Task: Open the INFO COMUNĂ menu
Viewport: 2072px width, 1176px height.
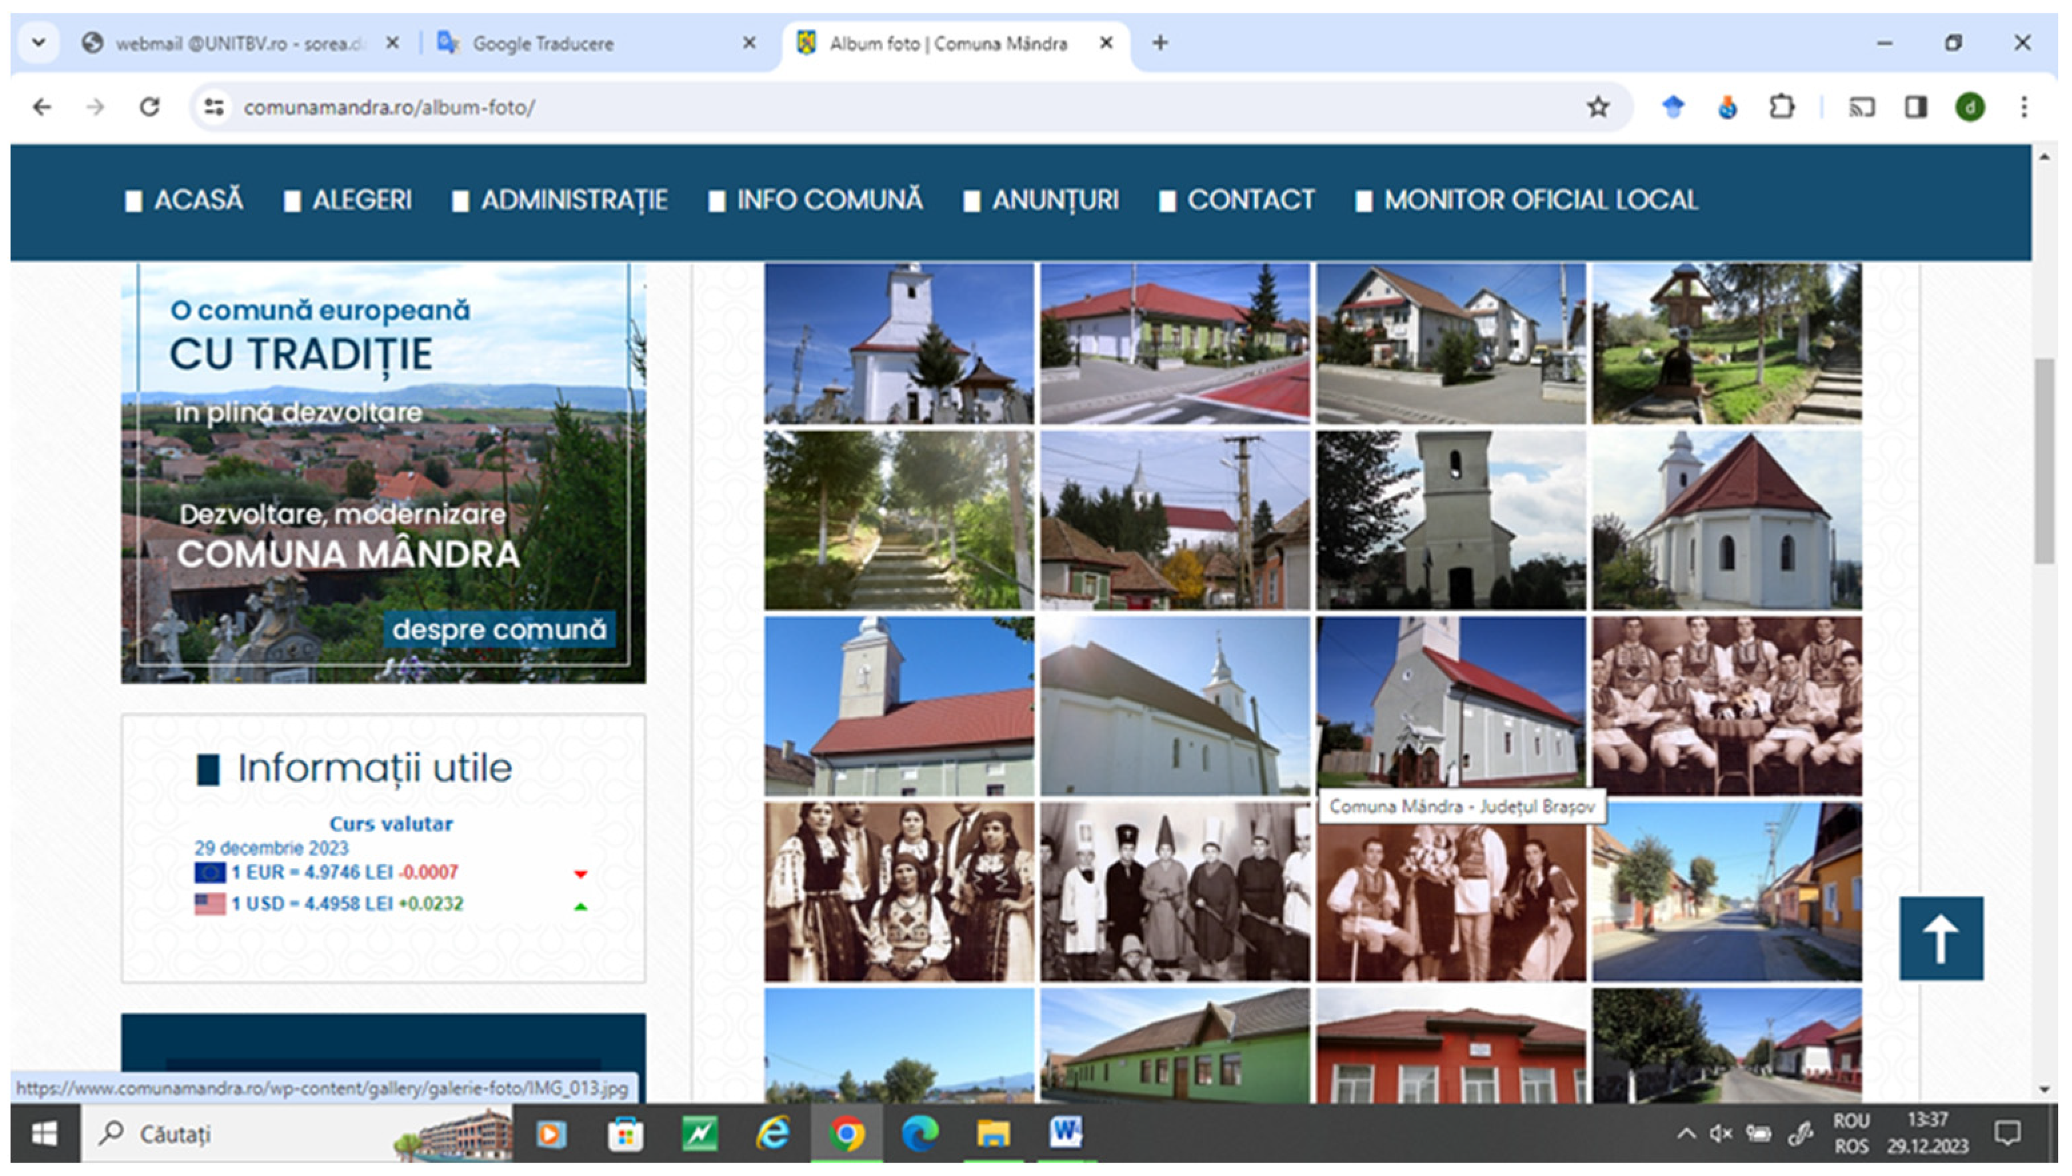Action: pos(828,200)
